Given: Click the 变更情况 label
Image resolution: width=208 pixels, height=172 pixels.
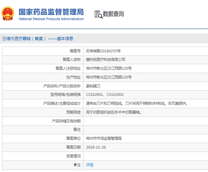Looking at the screenshot, I should coord(74,156).
